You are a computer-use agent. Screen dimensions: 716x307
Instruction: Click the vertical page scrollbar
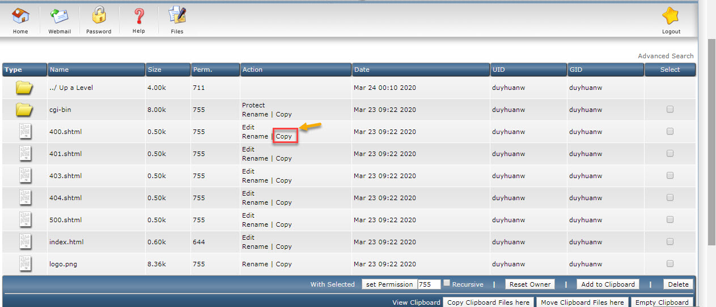[x=711, y=141]
